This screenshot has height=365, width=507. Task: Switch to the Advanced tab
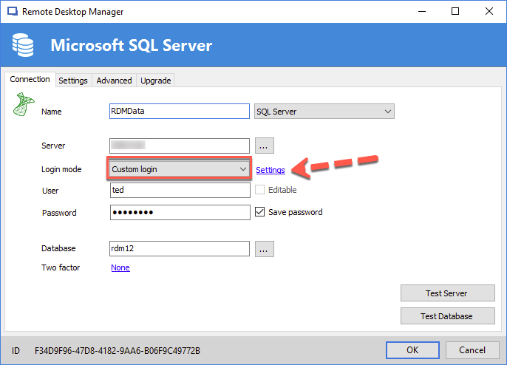click(114, 81)
